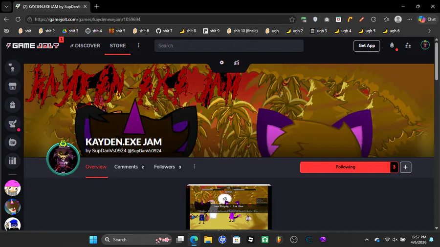Viewport: 440px width, 247px height.
Task: Bookmark this page with the star icon
Action: pyautogui.click(x=292, y=20)
